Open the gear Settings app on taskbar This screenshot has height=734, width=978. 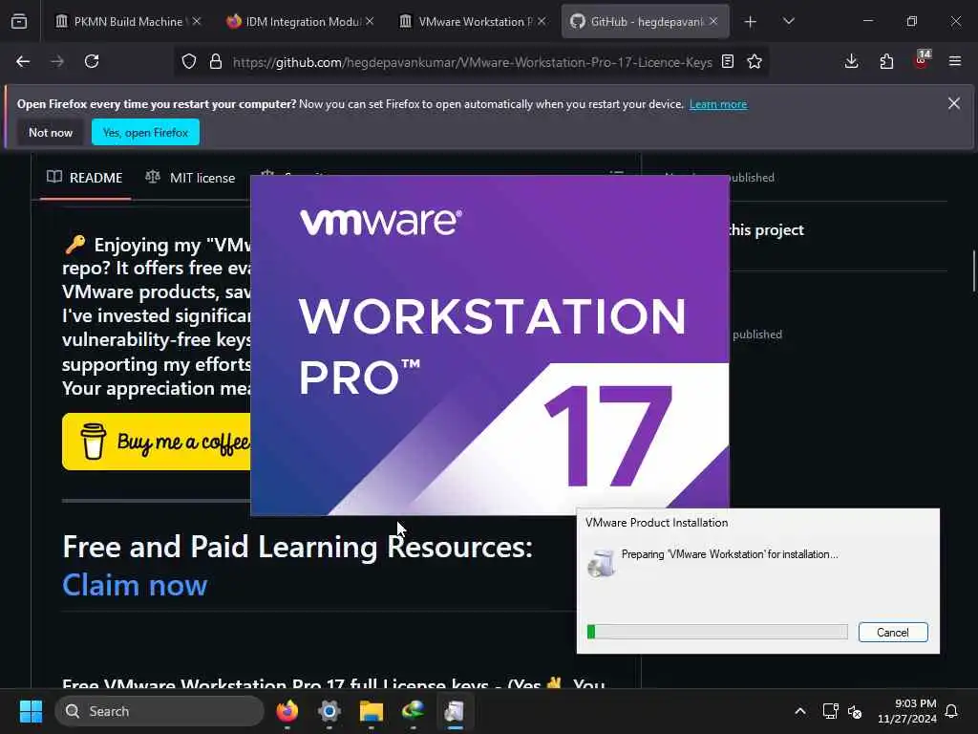[329, 711]
